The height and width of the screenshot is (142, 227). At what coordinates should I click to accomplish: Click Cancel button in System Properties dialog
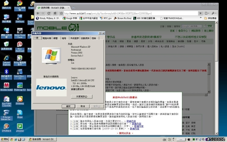[83, 106]
